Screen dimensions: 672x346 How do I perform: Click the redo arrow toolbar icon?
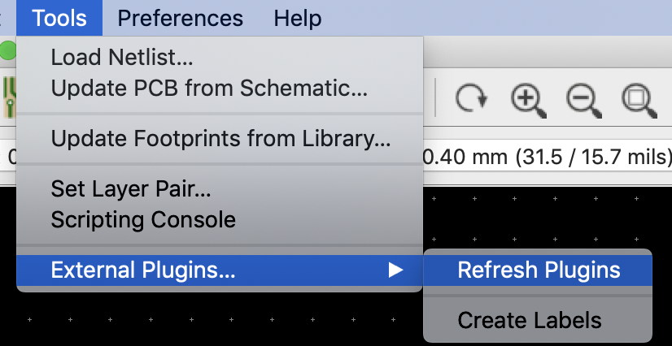tap(471, 99)
